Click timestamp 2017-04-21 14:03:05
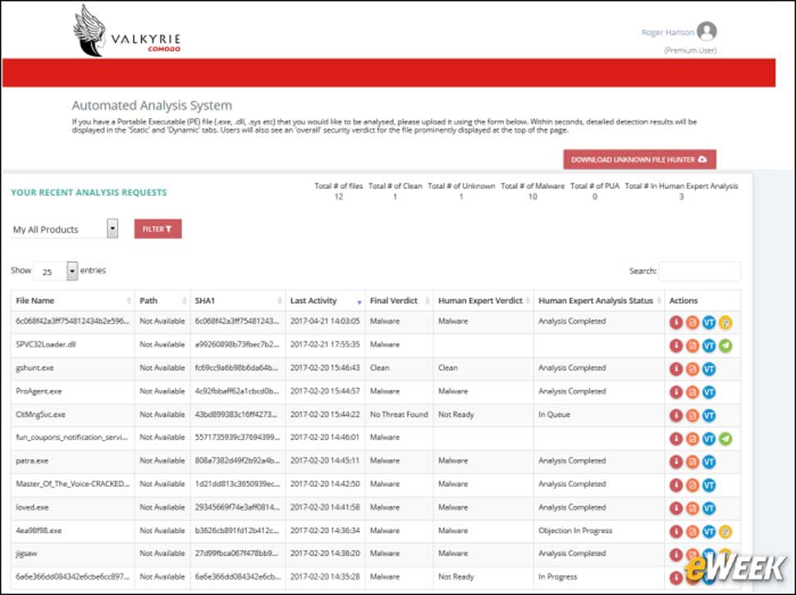Image resolution: width=796 pixels, height=595 pixels. pyautogui.click(x=325, y=321)
